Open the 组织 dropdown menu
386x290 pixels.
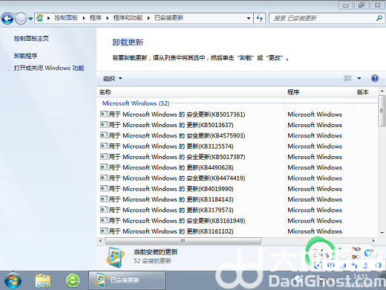pyautogui.click(x=113, y=78)
